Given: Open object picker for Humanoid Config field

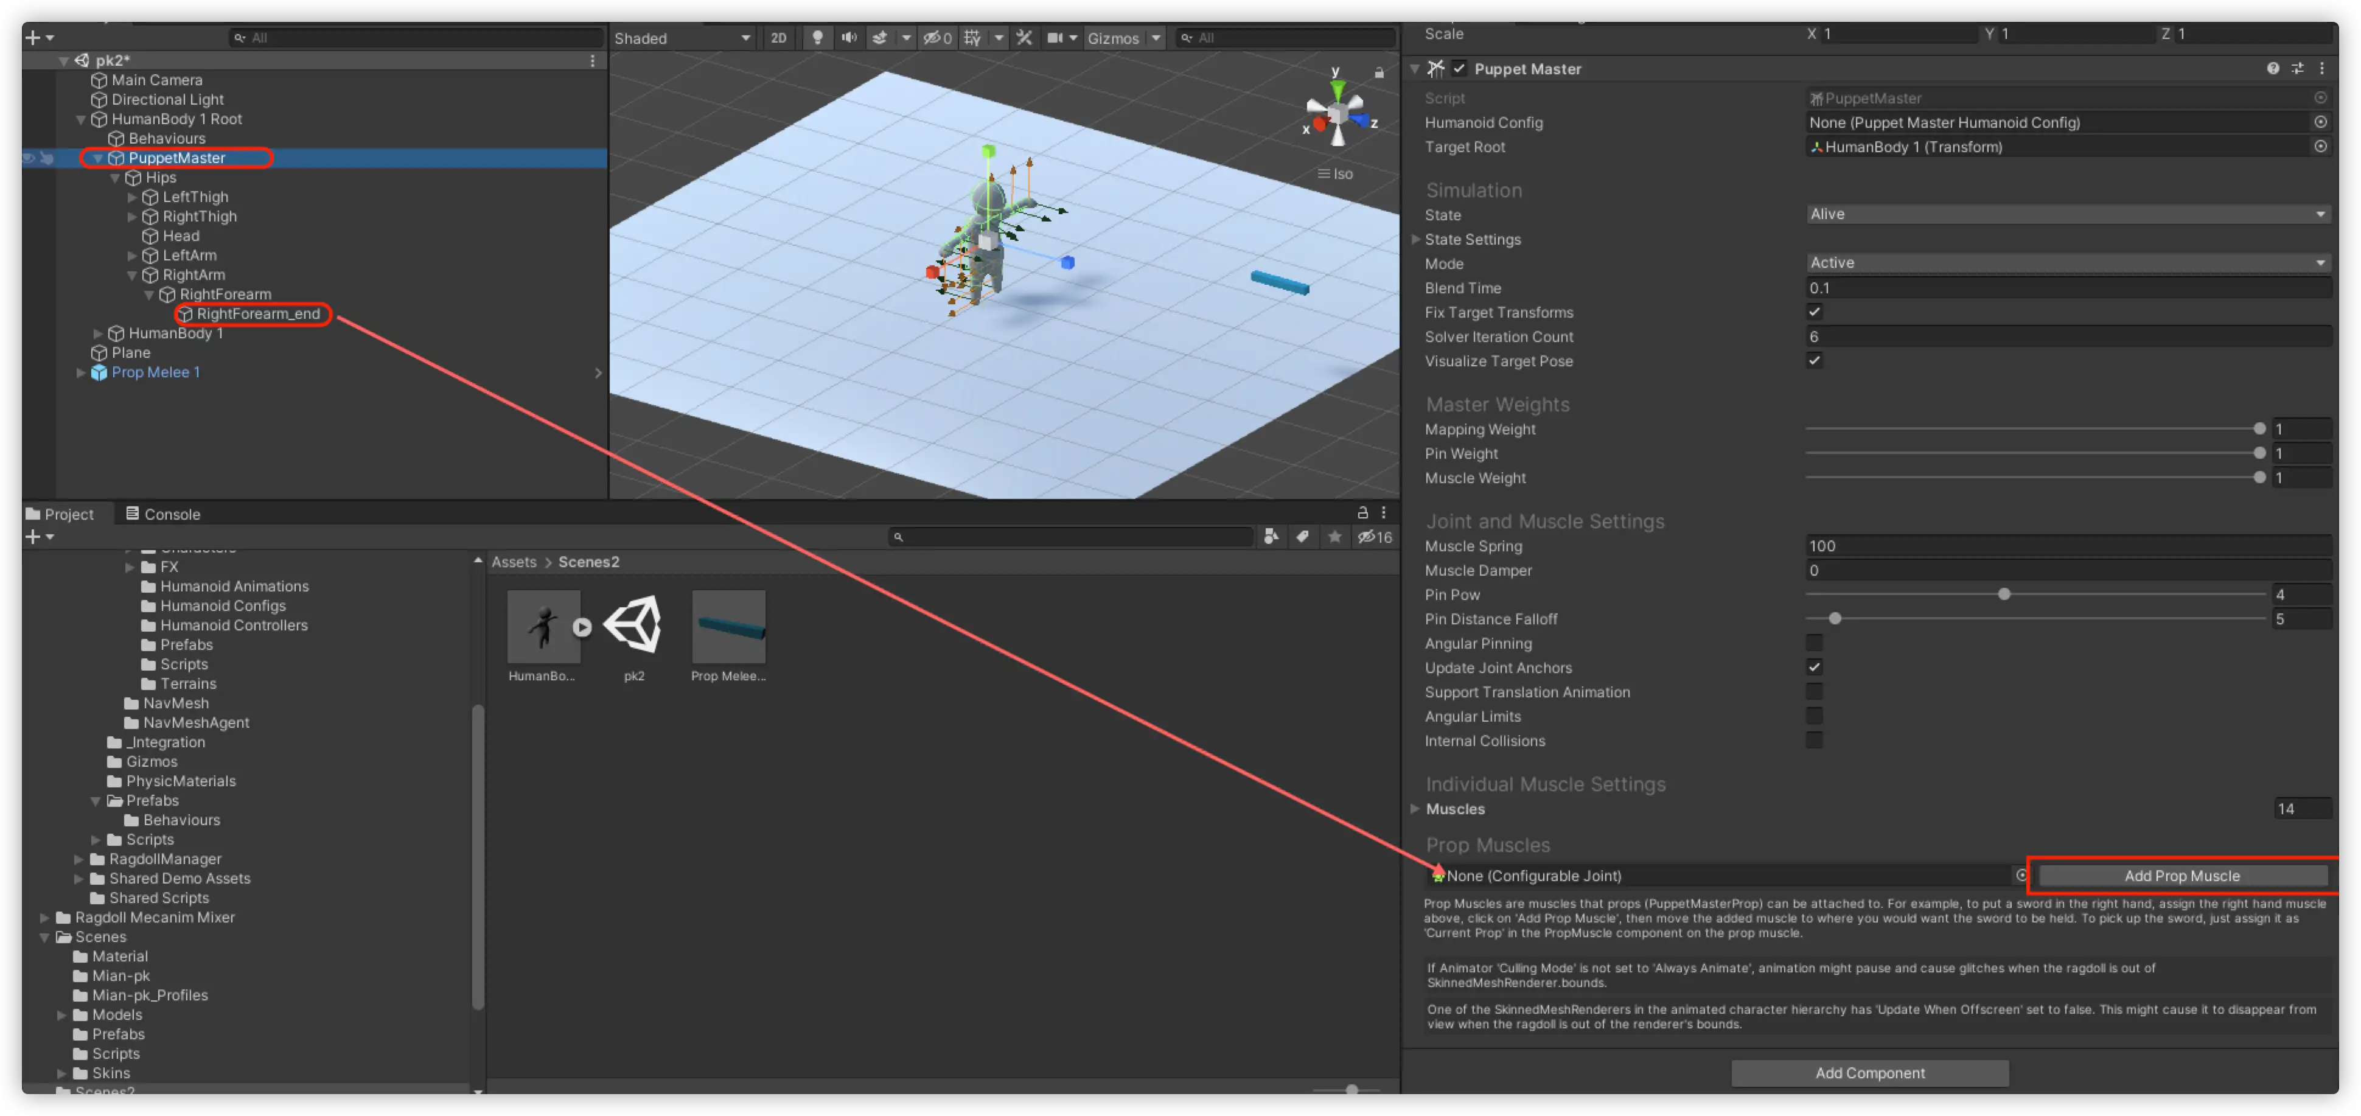Looking at the screenshot, I should click(2321, 122).
